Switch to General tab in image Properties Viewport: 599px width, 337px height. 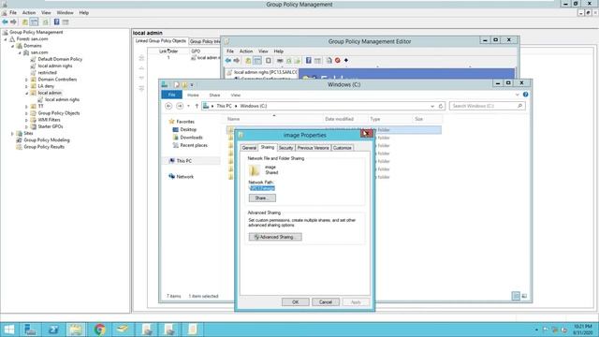(249, 148)
